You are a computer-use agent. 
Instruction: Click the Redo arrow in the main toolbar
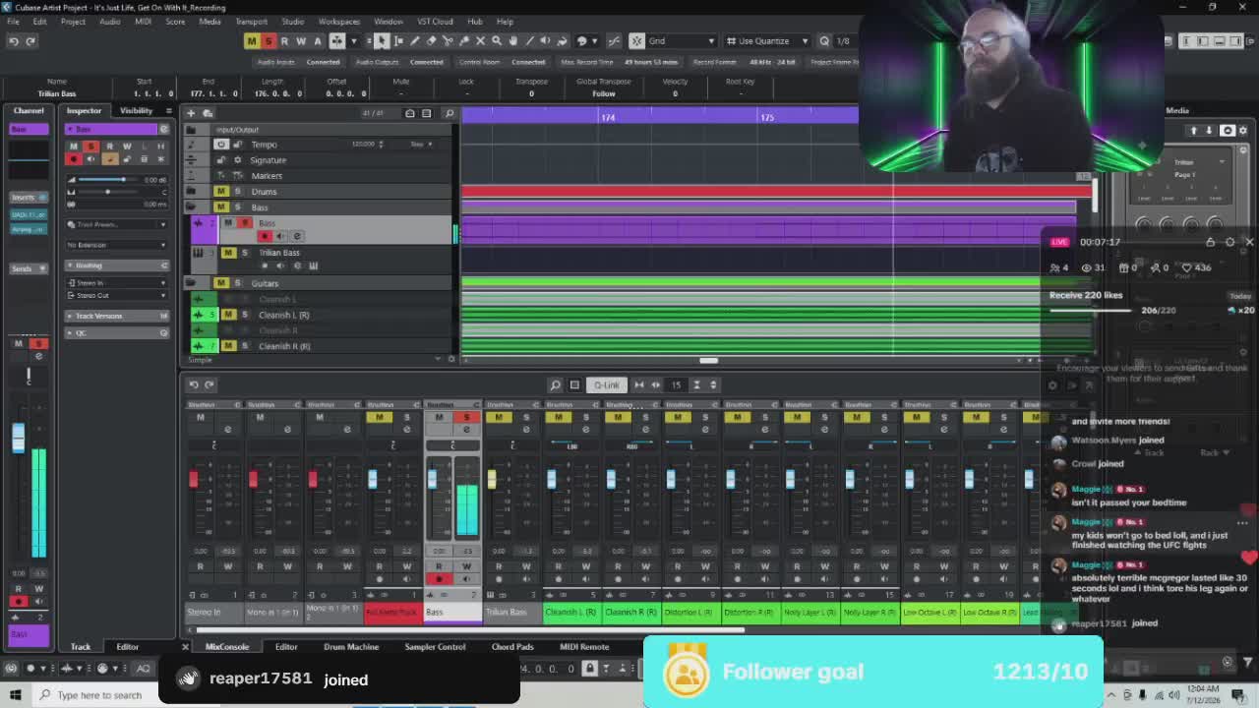30,40
